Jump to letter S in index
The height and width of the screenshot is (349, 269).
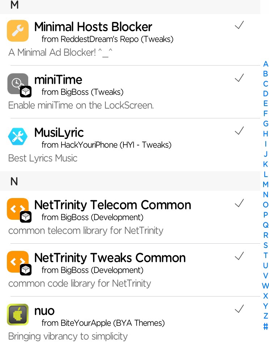click(265, 245)
